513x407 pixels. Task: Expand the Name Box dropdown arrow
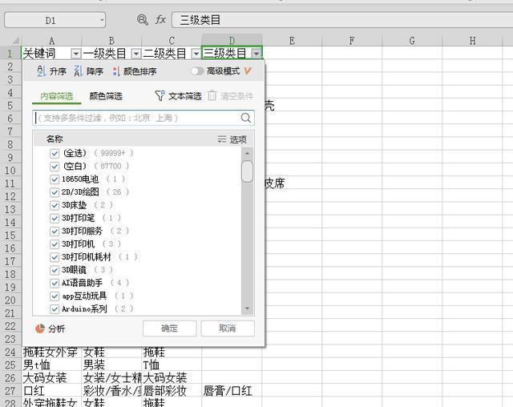point(102,20)
